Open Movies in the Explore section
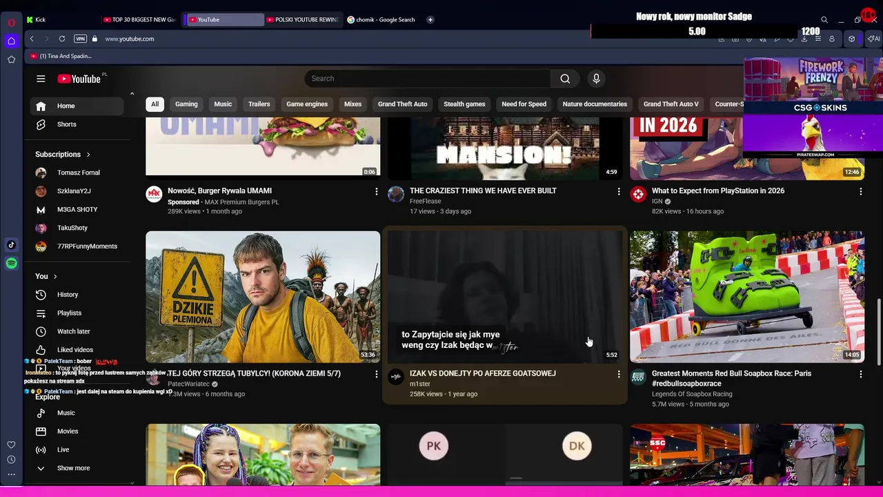 click(77, 431)
